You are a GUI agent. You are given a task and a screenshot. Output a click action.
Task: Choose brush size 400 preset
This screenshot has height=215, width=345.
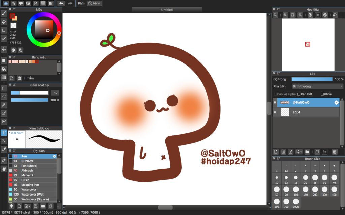pos(334,191)
